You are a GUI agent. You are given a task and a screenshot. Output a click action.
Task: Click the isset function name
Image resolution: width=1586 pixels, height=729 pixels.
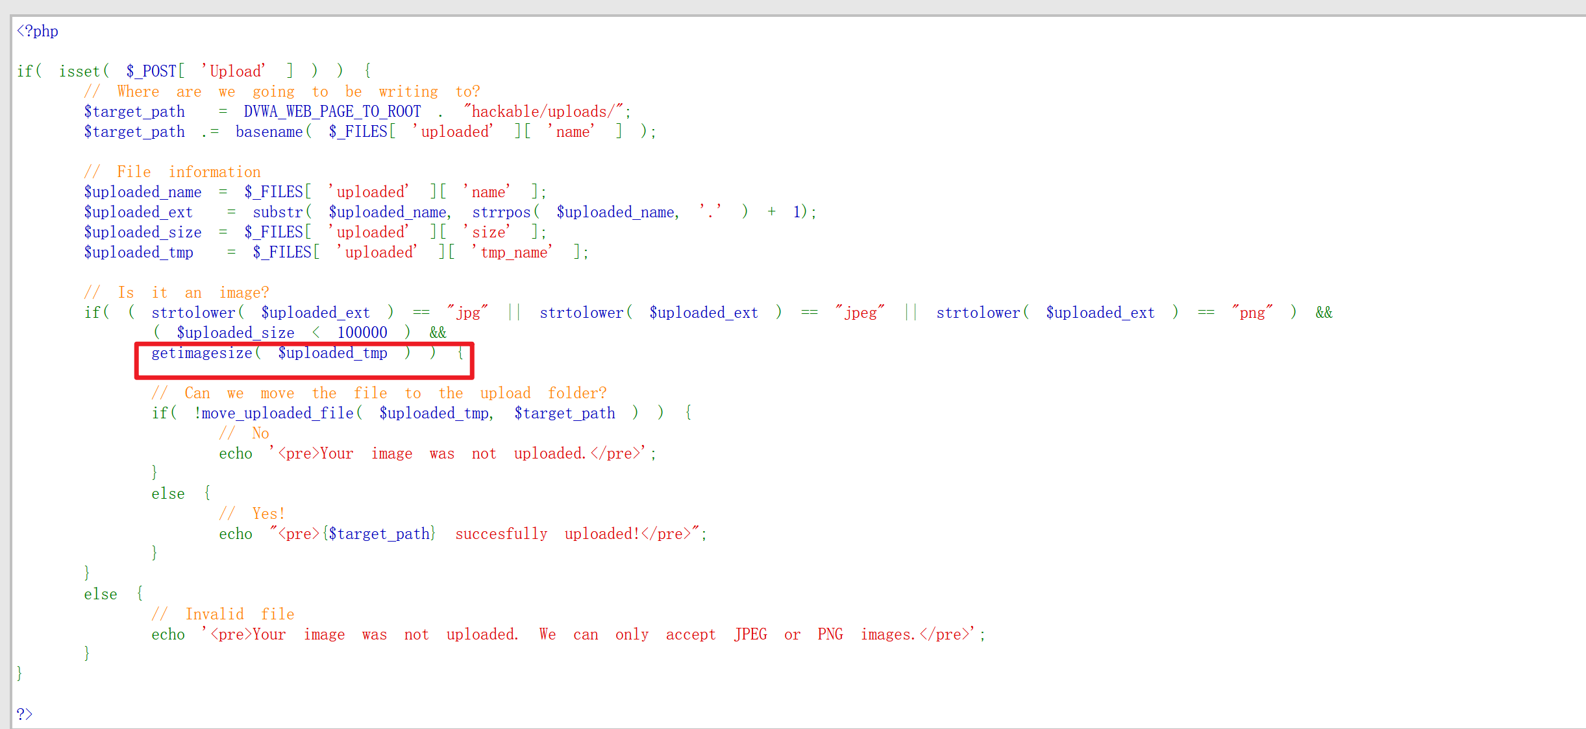tap(79, 71)
